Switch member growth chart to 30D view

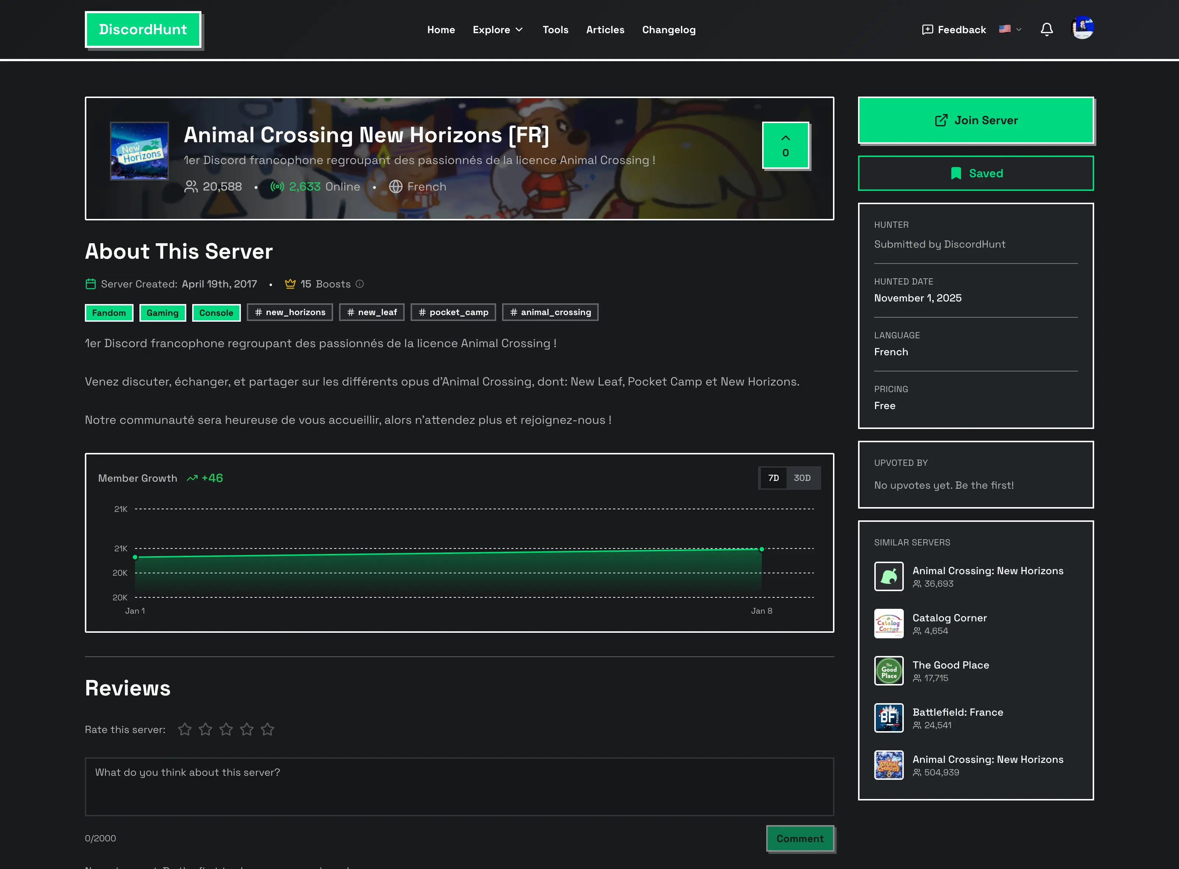(x=802, y=478)
